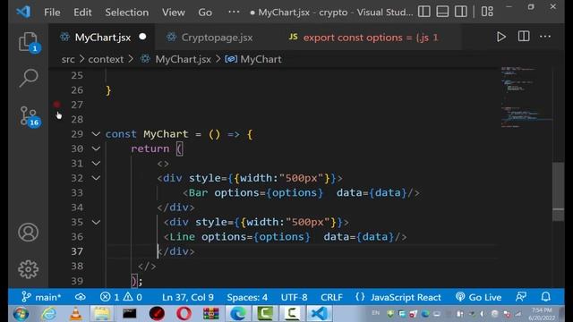573x322 pixels.
Task: Click the src breadcrumb
Action: tap(68, 59)
